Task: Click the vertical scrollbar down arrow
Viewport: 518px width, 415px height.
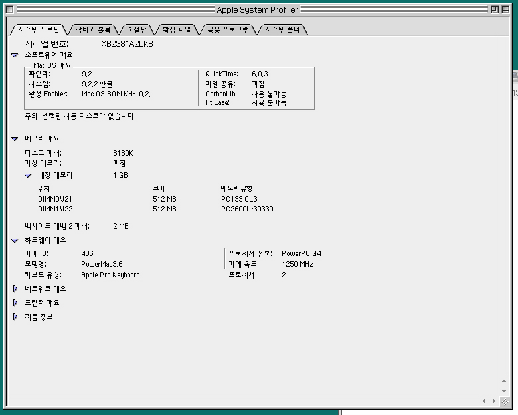Action: [x=504, y=390]
